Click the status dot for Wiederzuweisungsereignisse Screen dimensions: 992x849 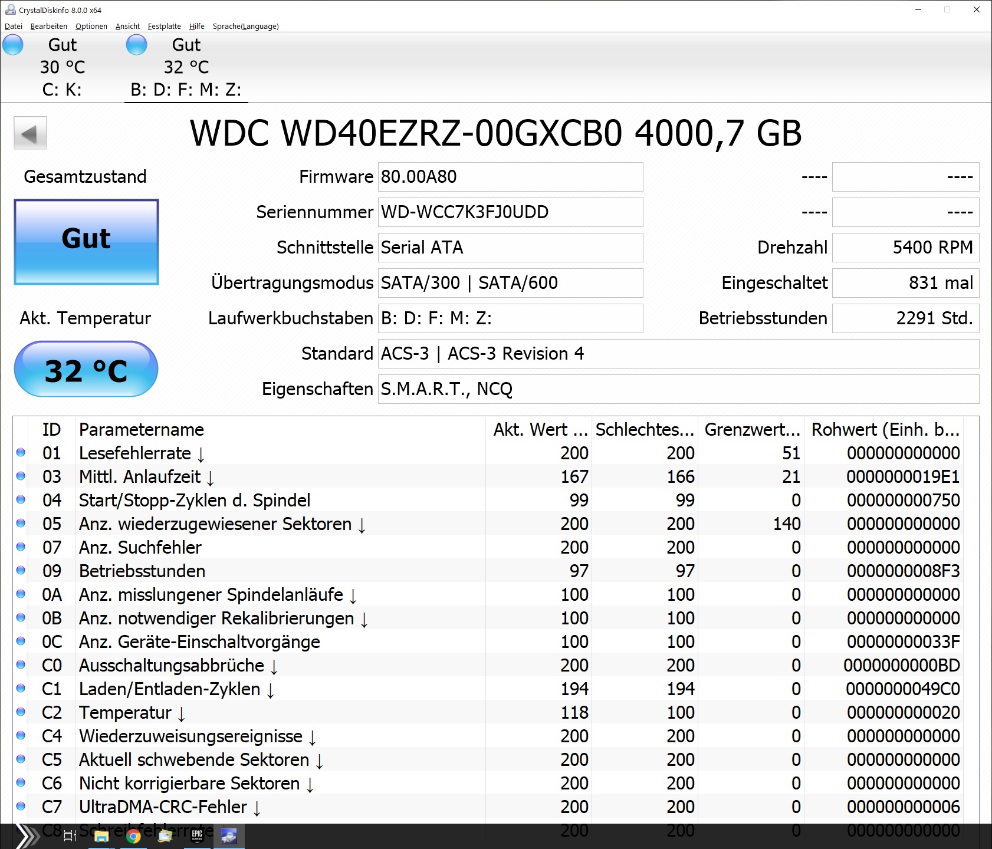pyautogui.click(x=21, y=735)
